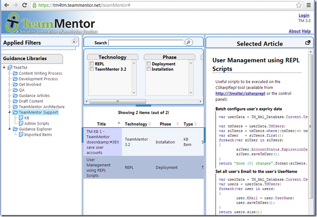
Task: Sort results by Title column arrow
Action: 119,123
